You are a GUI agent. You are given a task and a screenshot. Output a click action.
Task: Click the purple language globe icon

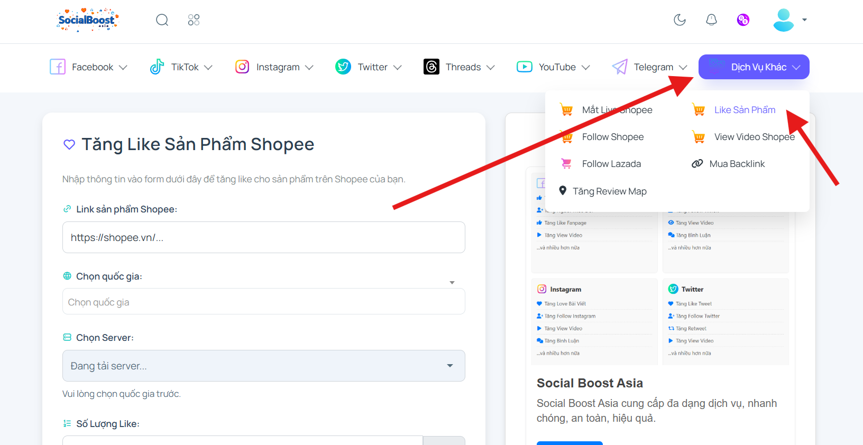click(743, 20)
